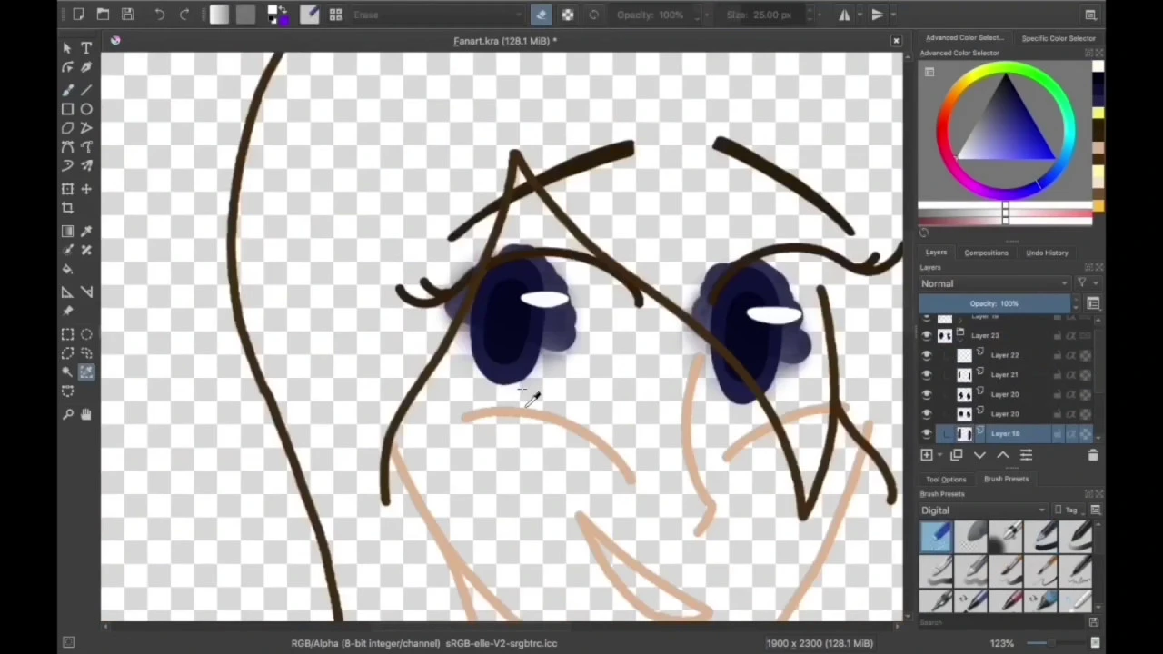The height and width of the screenshot is (654, 1163).
Task: Select the Move tool
Action: pyautogui.click(x=86, y=189)
